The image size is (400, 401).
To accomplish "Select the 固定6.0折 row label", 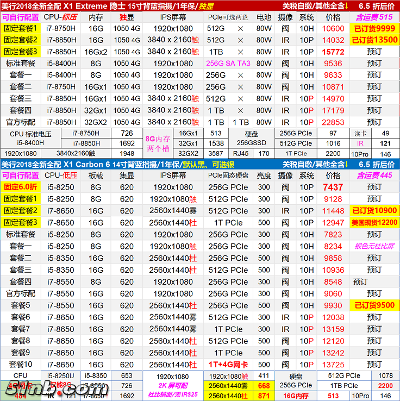I will pos(21,187).
